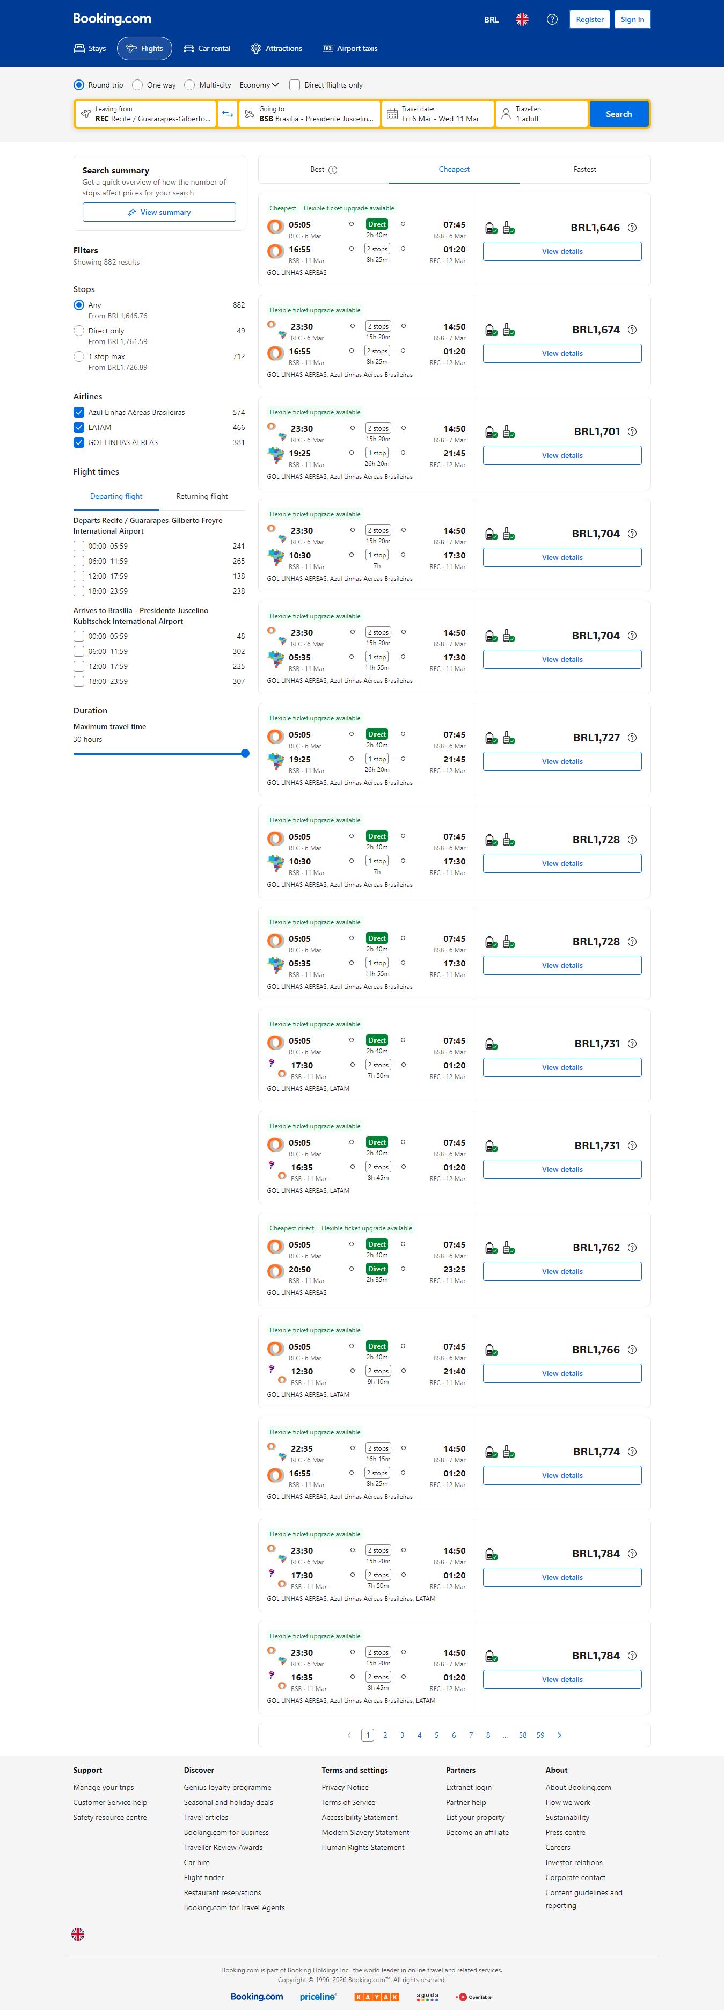724x2010 pixels.
Task: Select the One way radio button
Action: tap(137, 85)
